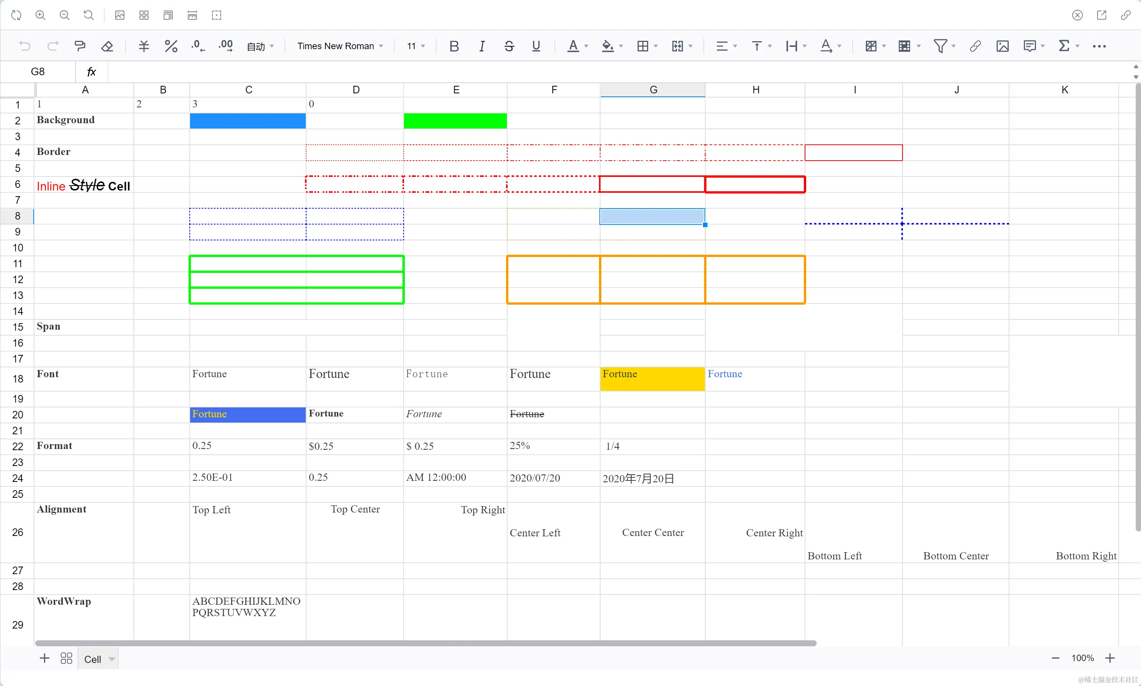Open the fill color bucket picker

point(608,46)
